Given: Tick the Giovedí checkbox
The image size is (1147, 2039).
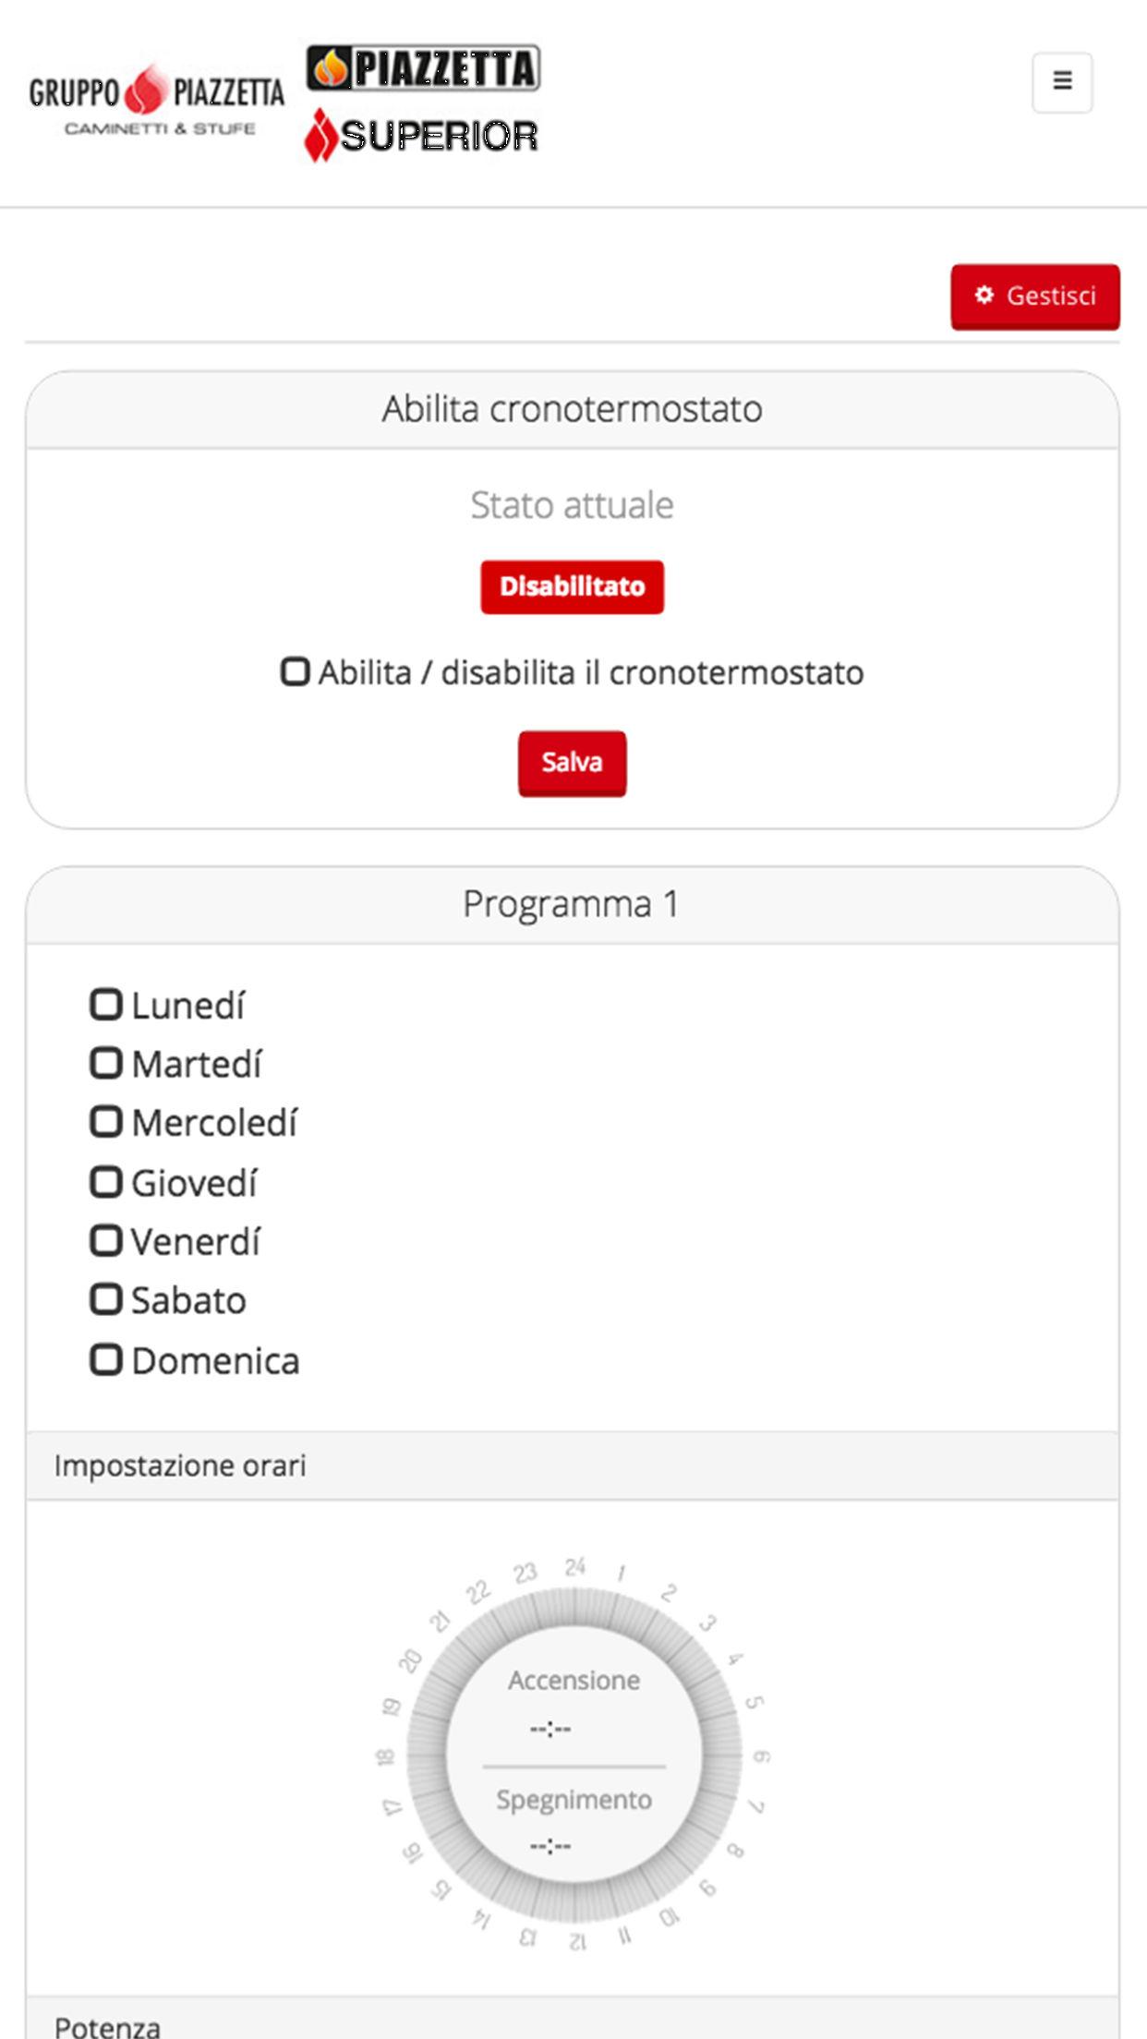Looking at the screenshot, I should click(106, 1182).
